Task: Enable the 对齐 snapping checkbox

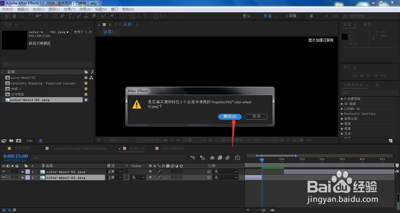Action: click(156, 16)
